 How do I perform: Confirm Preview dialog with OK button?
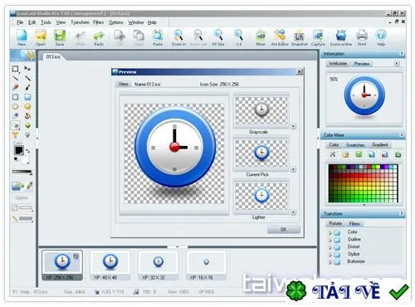[284, 229]
